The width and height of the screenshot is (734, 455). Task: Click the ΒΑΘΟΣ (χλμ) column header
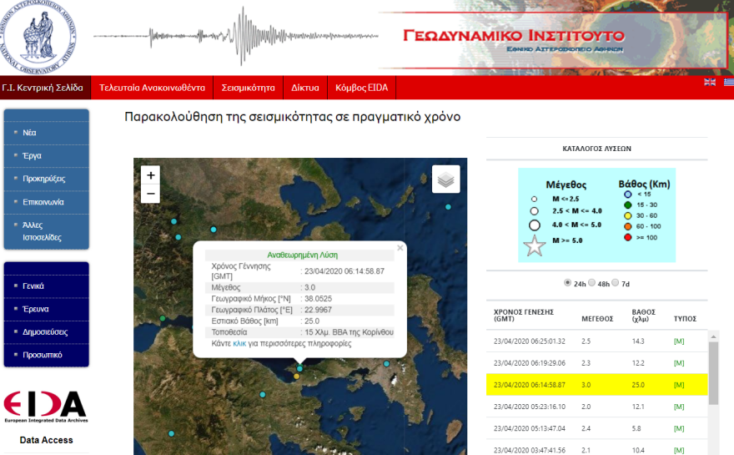[644, 316]
